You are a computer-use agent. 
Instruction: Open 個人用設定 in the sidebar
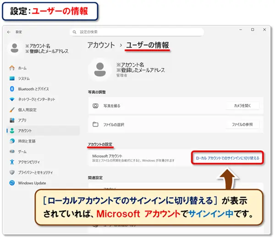tap(43, 110)
